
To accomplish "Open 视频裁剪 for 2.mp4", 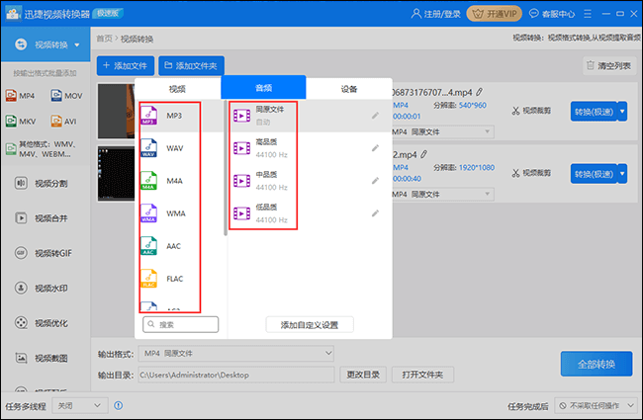I will click(531, 173).
